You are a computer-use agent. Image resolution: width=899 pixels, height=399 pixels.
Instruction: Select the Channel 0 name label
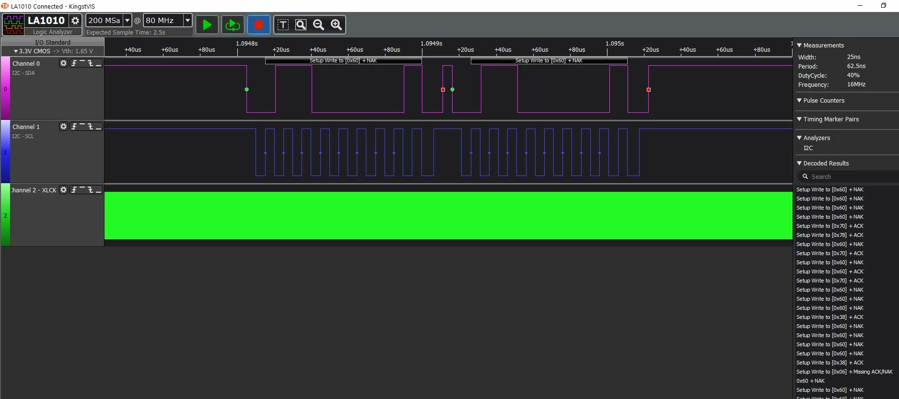pyautogui.click(x=26, y=63)
